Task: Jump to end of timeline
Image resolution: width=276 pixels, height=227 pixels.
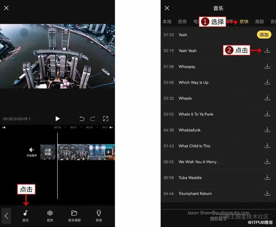Action: [x=111, y=127]
